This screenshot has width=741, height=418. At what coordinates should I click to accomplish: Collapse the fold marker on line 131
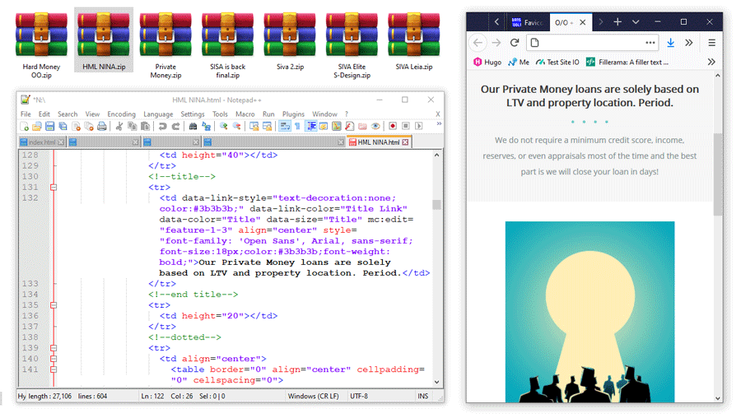(54, 188)
